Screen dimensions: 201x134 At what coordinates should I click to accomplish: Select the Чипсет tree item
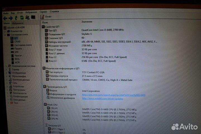tap(16, 56)
